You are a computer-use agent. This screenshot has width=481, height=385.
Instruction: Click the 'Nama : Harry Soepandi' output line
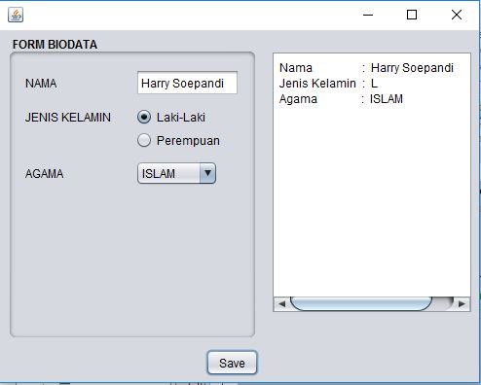tap(366, 68)
